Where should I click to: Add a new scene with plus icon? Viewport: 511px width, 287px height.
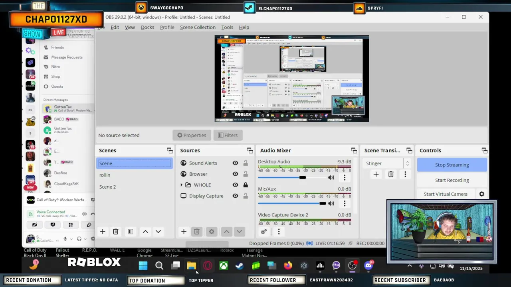pos(103,232)
